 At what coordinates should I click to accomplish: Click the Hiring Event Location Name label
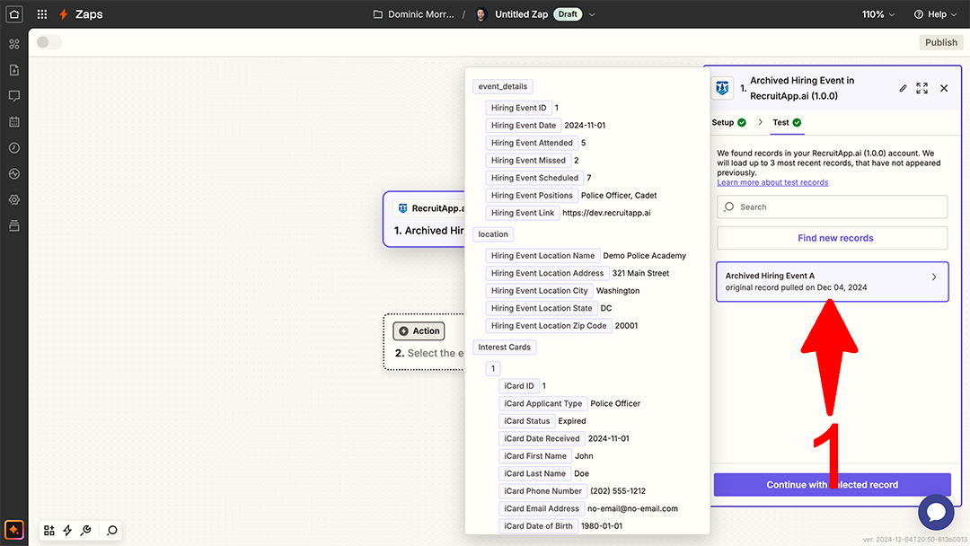(542, 255)
